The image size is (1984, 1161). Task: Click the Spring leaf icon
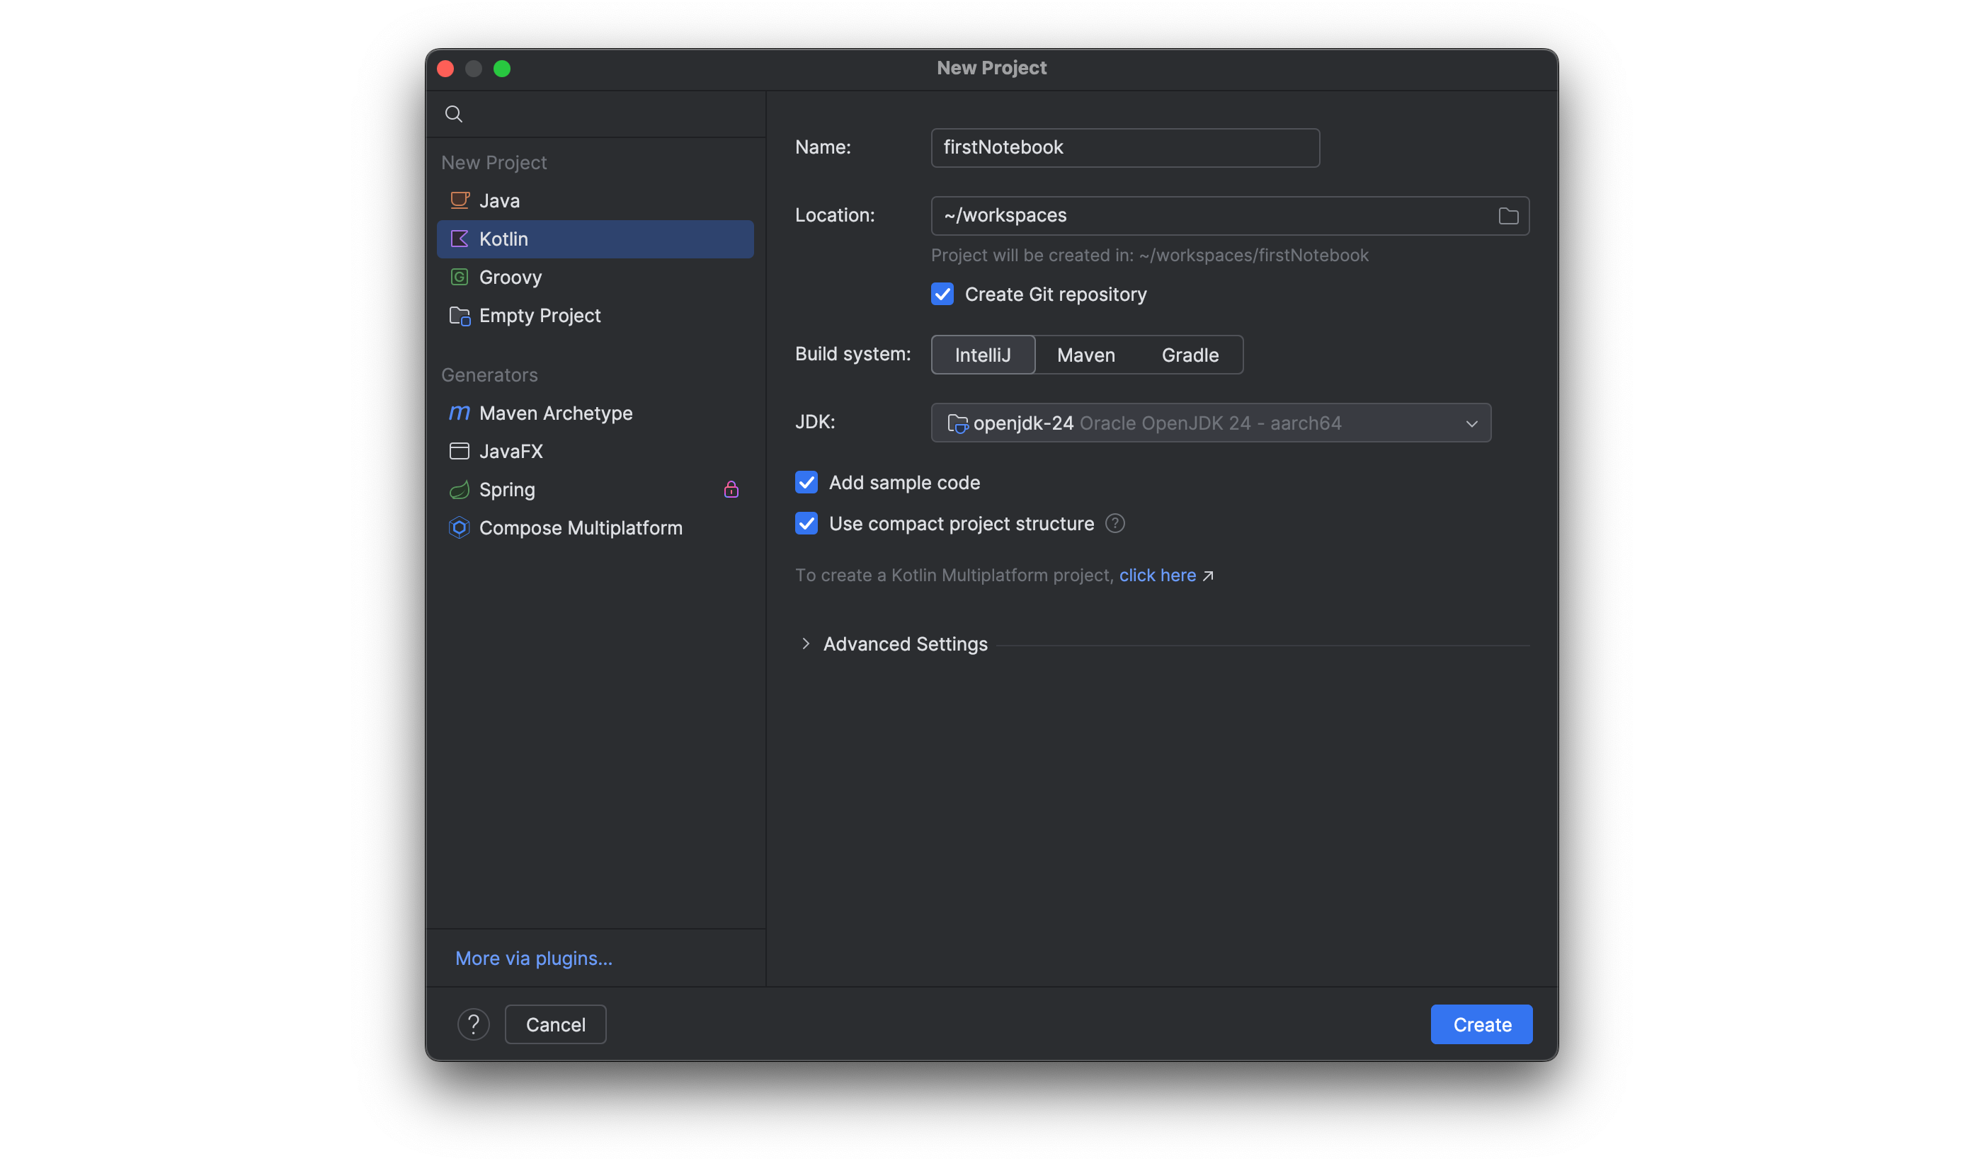(459, 490)
